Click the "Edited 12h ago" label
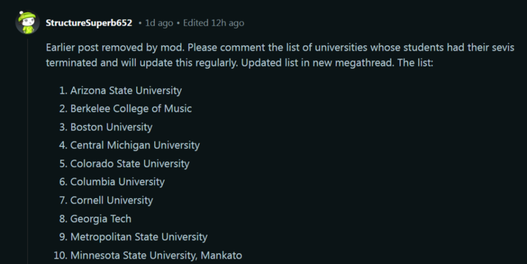Image resolution: width=527 pixels, height=264 pixels. coord(213,23)
